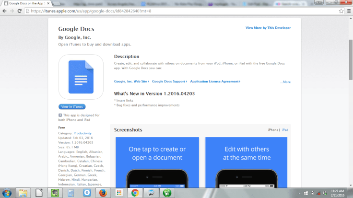Launch Firefox from the taskbar
This screenshot has width=353, height=198.
coord(103,193)
